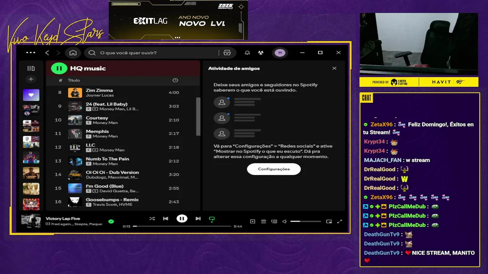The width and height of the screenshot is (488, 274).
Task: Toggle shuffle playback
Action: pyautogui.click(x=152, y=218)
